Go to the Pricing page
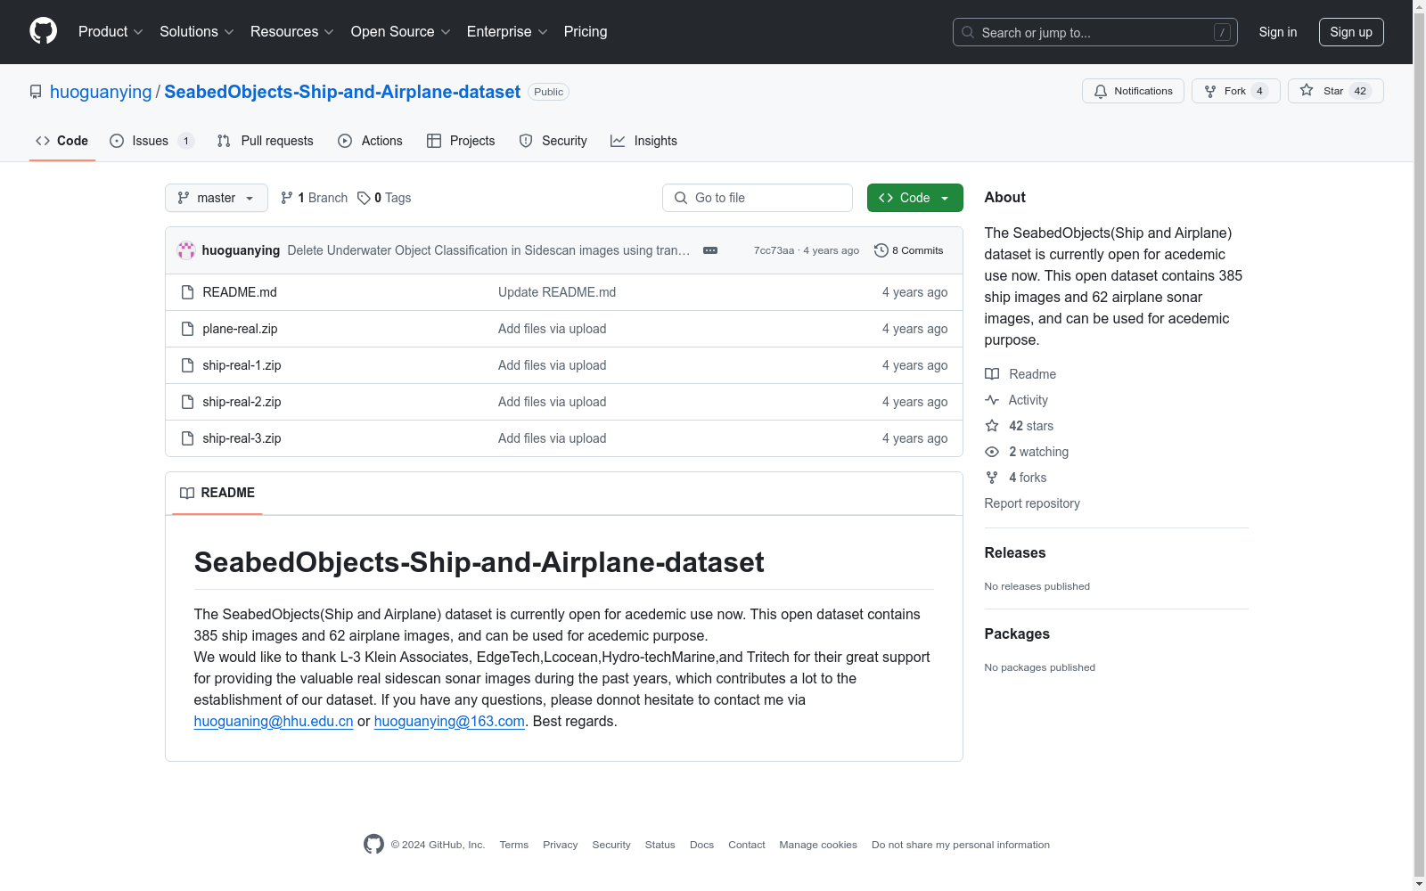The width and height of the screenshot is (1426, 891). point(586,31)
